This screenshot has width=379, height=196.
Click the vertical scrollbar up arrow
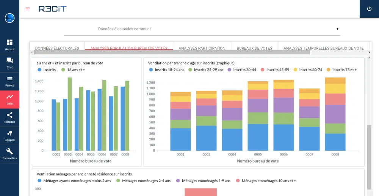(369, 58)
